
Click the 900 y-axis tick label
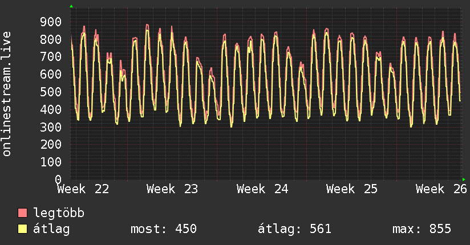pyautogui.click(x=51, y=22)
